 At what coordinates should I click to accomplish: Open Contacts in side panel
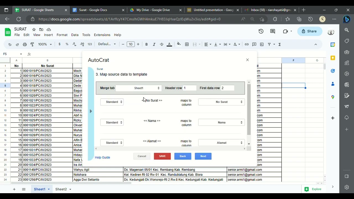tap(333, 84)
